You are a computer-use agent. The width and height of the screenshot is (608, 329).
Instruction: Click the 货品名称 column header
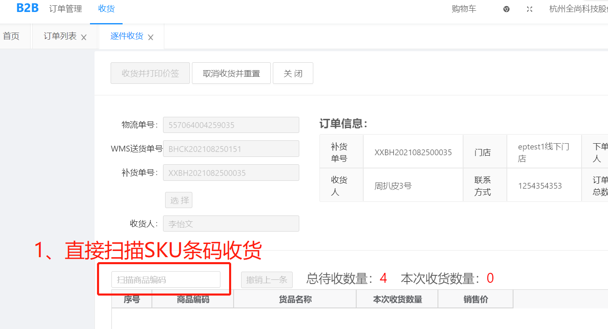[295, 299]
